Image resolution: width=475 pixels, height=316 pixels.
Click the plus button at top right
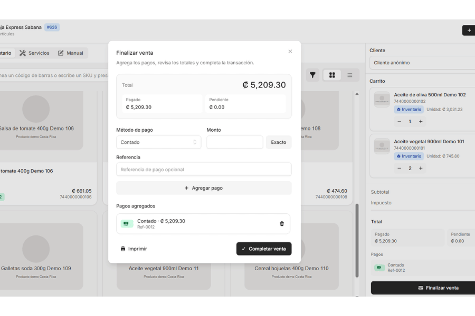[x=469, y=30]
